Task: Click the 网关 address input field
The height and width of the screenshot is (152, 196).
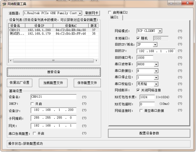Action: (x=53, y=126)
